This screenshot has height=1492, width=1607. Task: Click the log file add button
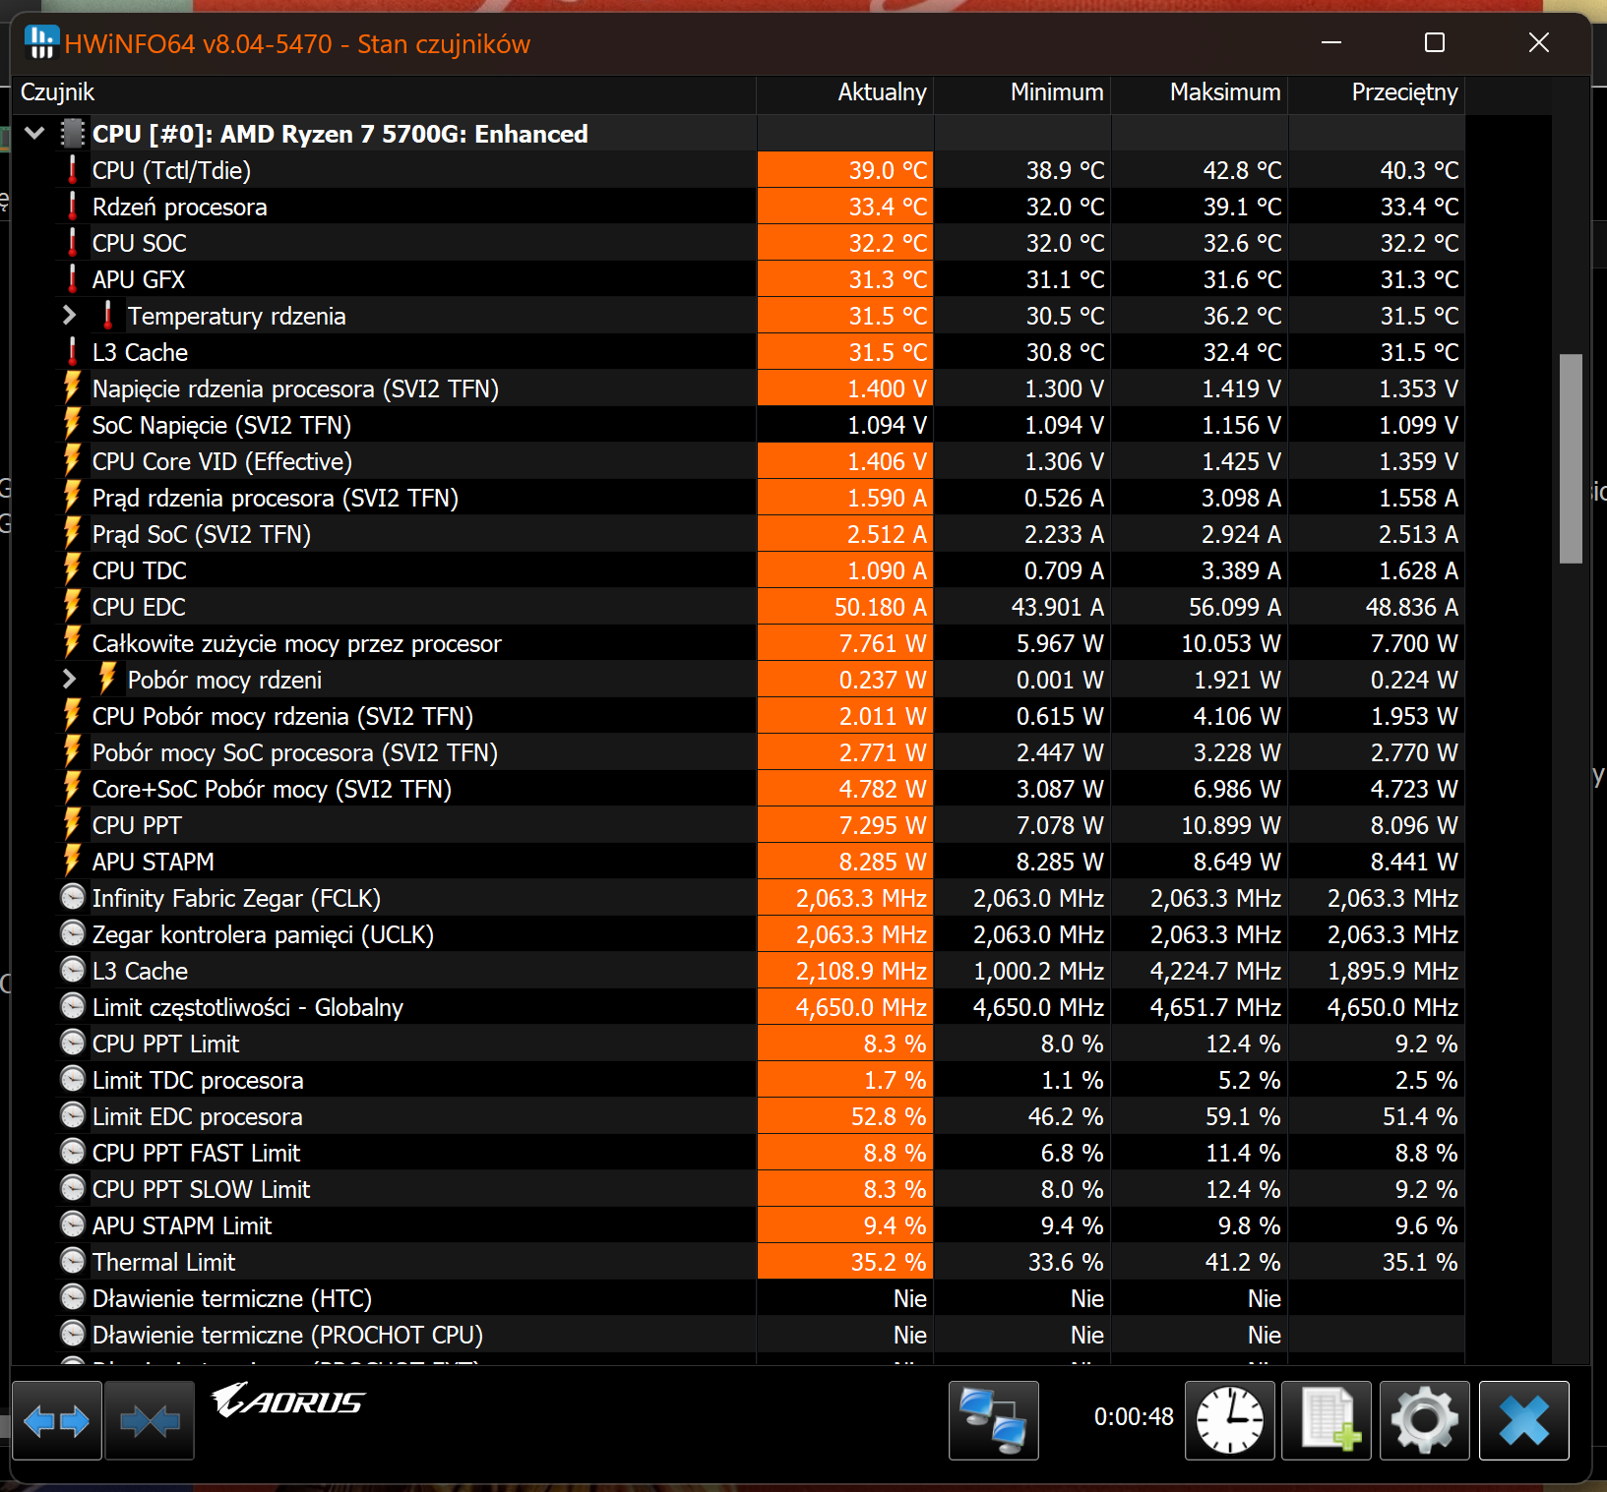pos(1327,1421)
